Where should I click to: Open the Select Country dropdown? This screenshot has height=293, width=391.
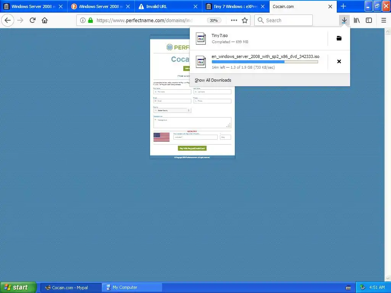pyautogui.click(x=172, y=110)
